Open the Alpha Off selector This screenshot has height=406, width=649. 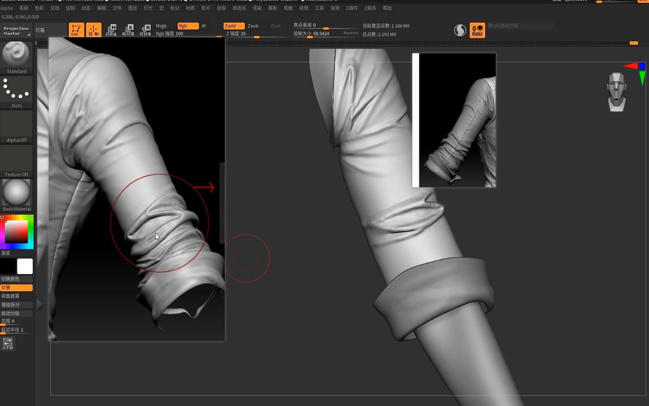tap(16, 126)
